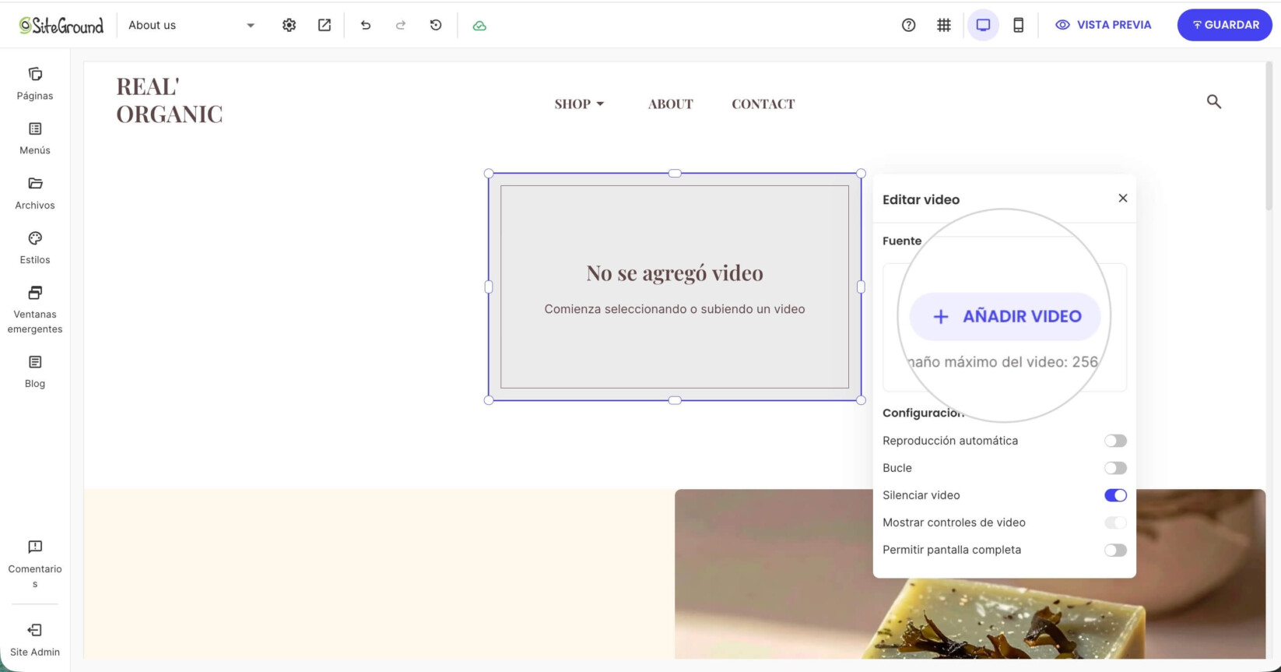Redo the last change
1281x672 pixels.
401,25
